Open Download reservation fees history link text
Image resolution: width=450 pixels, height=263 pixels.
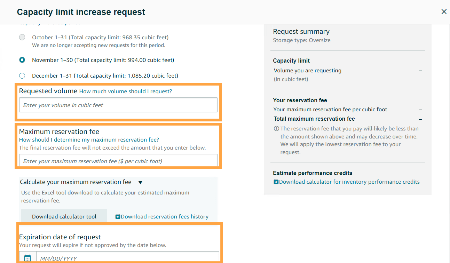(x=165, y=217)
